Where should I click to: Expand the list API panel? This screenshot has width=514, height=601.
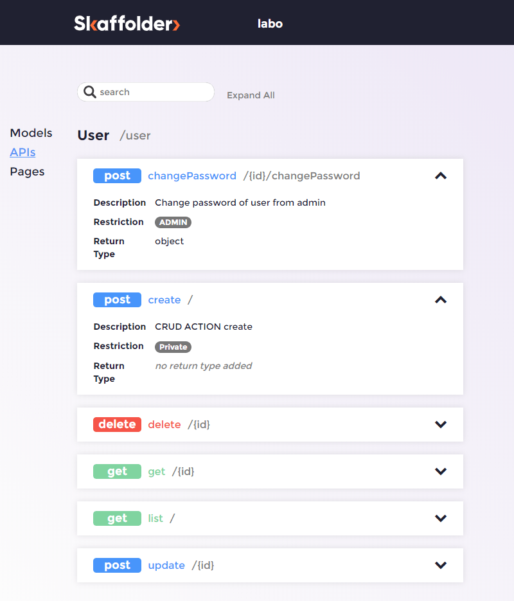(441, 518)
